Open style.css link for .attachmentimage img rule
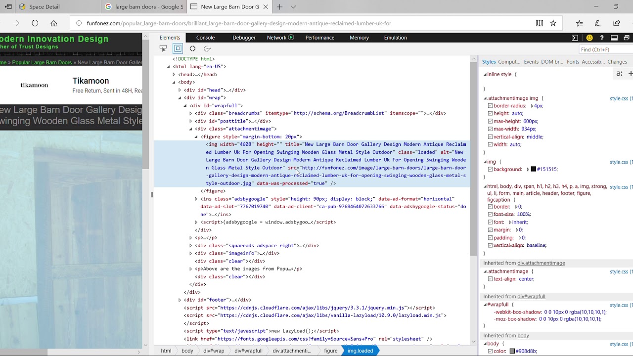The image size is (633, 356). [x=621, y=98]
